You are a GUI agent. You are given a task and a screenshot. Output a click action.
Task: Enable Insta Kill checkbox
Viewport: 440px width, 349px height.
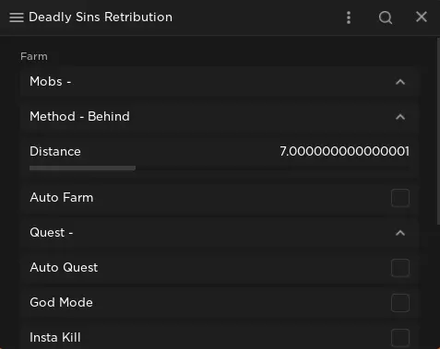click(400, 338)
